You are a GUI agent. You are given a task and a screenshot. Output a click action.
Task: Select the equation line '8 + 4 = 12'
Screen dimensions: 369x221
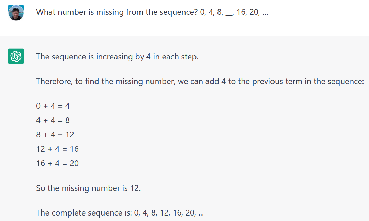tap(55, 135)
